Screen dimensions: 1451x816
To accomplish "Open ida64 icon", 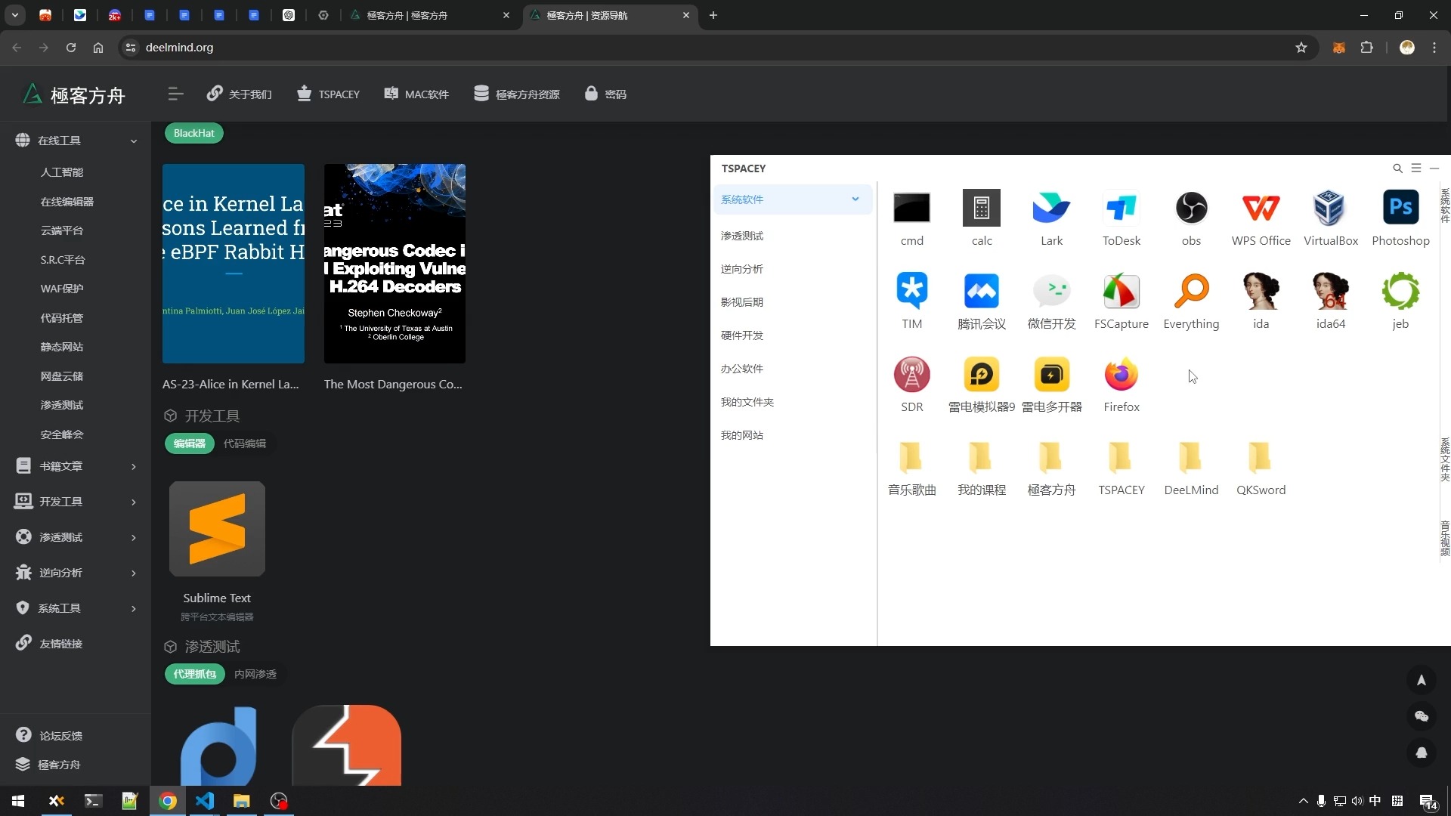I will point(1330,292).
